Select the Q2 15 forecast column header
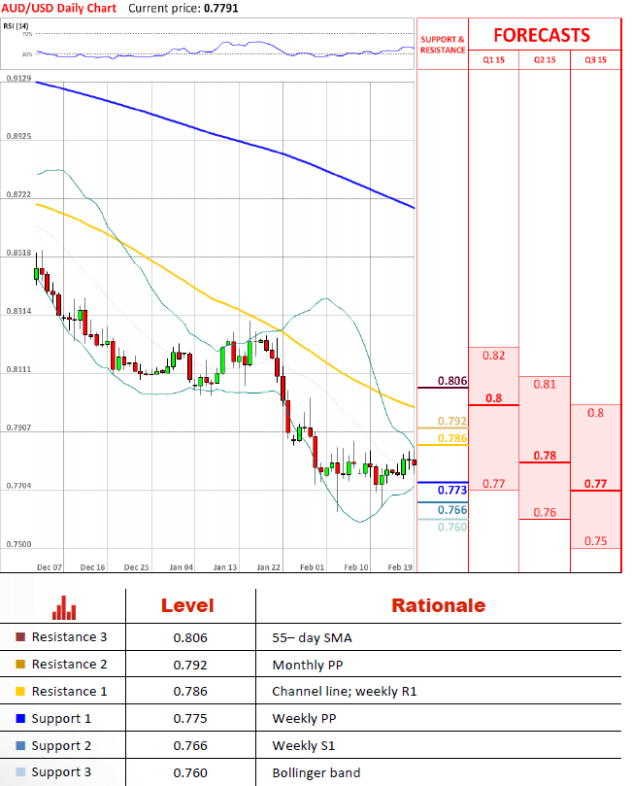The height and width of the screenshot is (786, 632). 545,60
